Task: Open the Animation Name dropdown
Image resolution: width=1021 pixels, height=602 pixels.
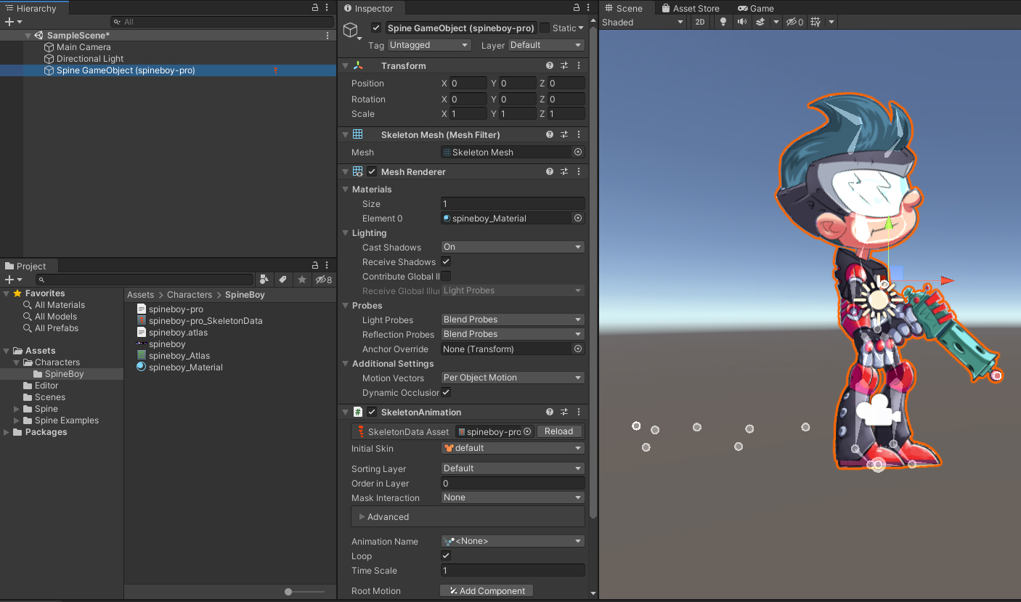Action: (x=512, y=541)
